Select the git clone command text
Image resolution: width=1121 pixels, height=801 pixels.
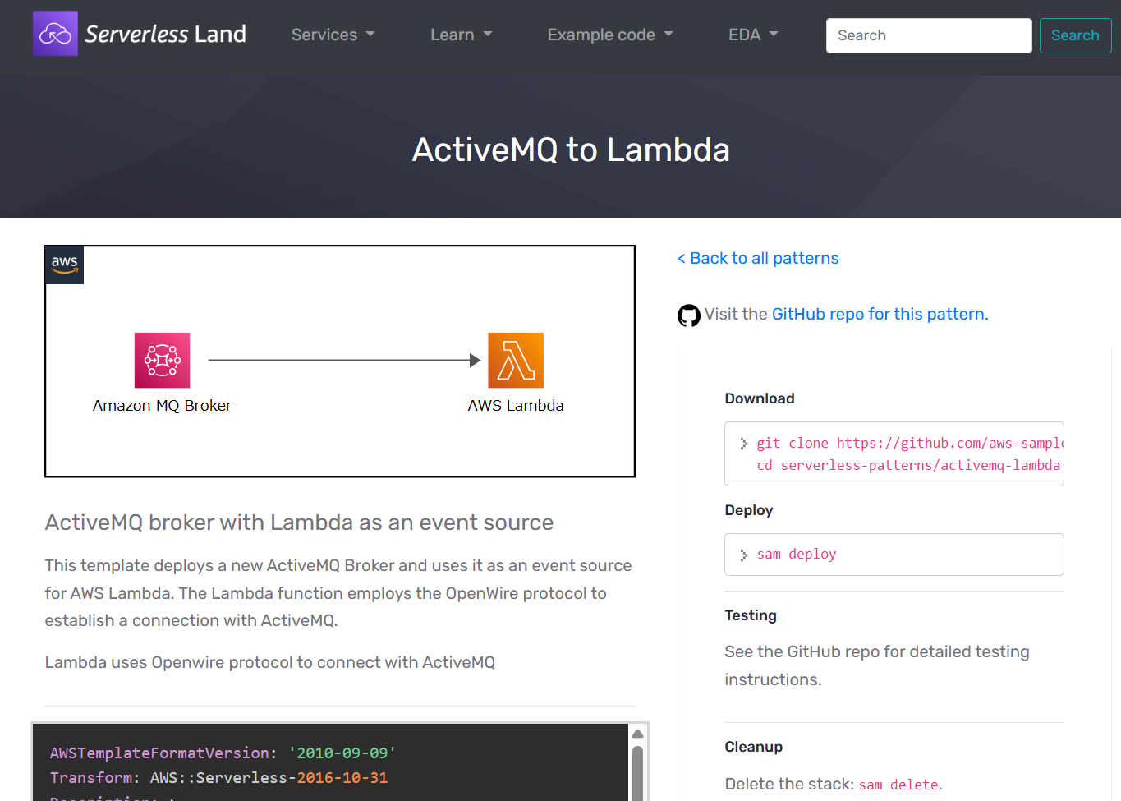[x=910, y=444]
